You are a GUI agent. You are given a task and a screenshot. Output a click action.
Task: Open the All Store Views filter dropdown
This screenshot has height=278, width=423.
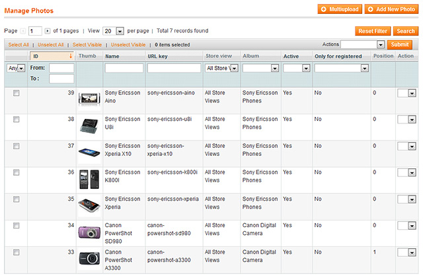click(221, 68)
